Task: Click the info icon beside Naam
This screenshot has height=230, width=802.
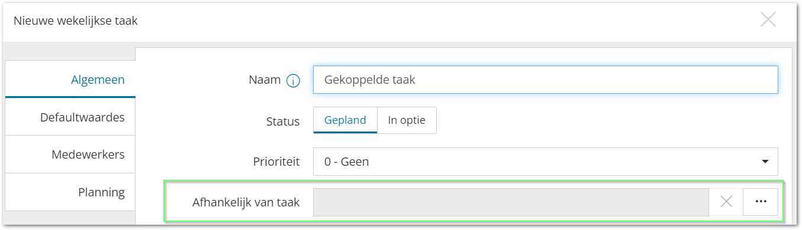Action: tap(293, 81)
